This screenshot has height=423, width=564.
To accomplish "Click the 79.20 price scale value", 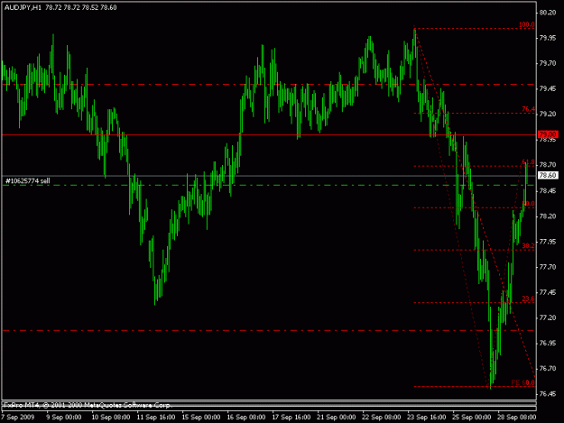I will pyautogui.click(x=547, y=114).
